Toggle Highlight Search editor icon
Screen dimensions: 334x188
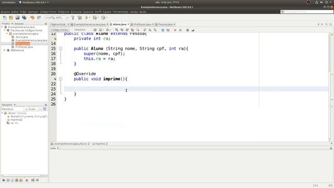(132, 30)
